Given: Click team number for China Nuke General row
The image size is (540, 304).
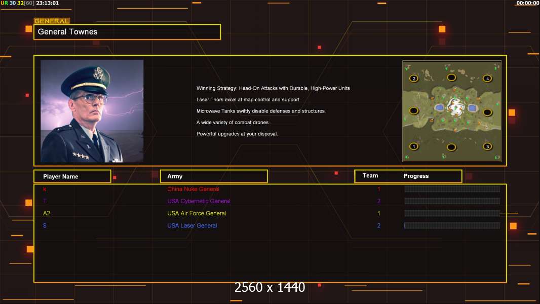Looking at the screenshot, I should tap(379, 189).
